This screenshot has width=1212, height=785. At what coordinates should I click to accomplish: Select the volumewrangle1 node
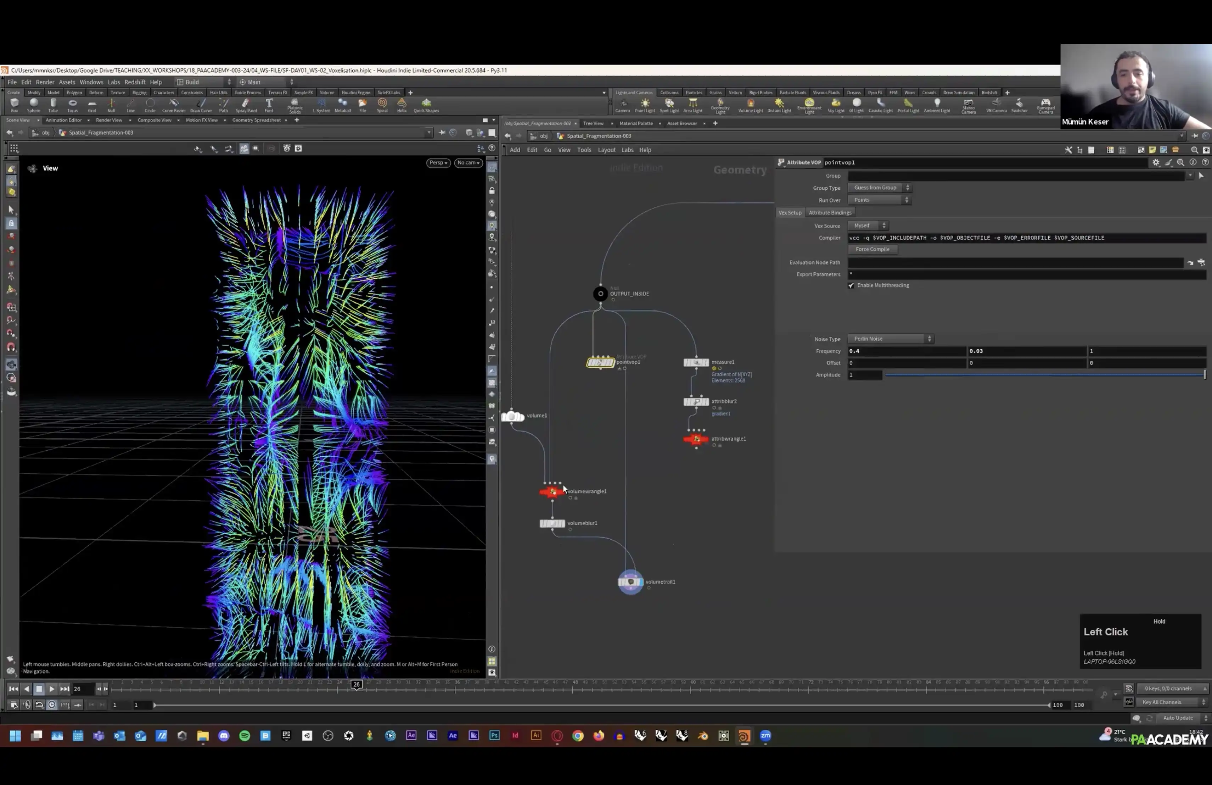pos(552,491)
